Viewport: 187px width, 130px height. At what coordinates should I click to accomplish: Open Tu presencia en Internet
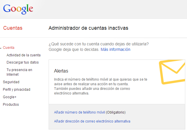click(19, 72)
